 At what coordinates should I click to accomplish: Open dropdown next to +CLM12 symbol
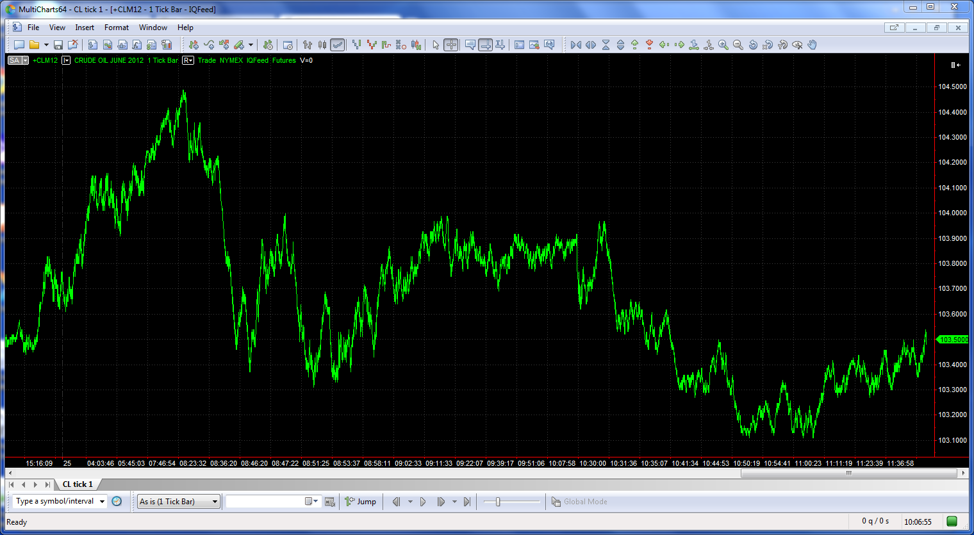[66, 60]
